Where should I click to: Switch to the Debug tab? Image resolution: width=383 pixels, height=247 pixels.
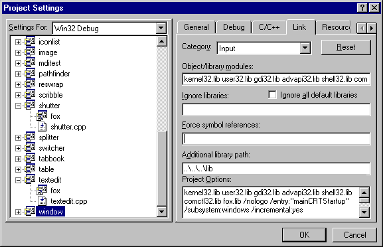pos(234,27)
